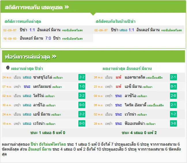Click the 2-2 score badge in 24 ต.ค. row

tap(82, 114)
